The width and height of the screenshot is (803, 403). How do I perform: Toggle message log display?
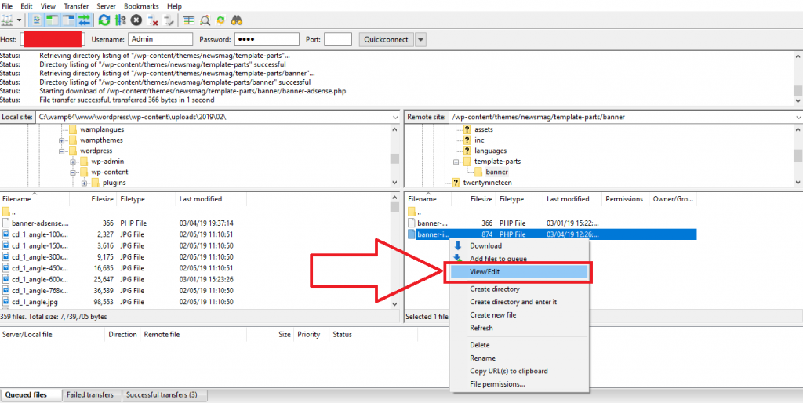tap(36, 20)
